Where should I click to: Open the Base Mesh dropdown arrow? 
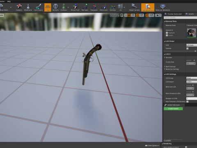coord(11,7)
